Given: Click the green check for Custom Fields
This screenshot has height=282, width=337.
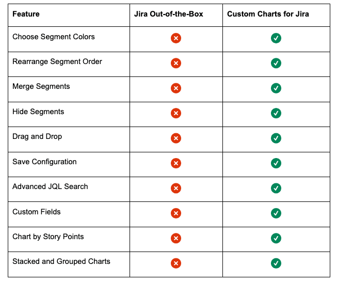Looking at the screenshot, I should [x=276, y=213].
